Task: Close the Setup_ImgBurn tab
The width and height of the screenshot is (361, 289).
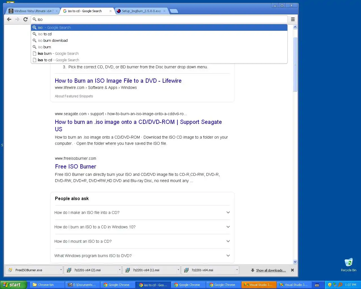Action: 164,11
